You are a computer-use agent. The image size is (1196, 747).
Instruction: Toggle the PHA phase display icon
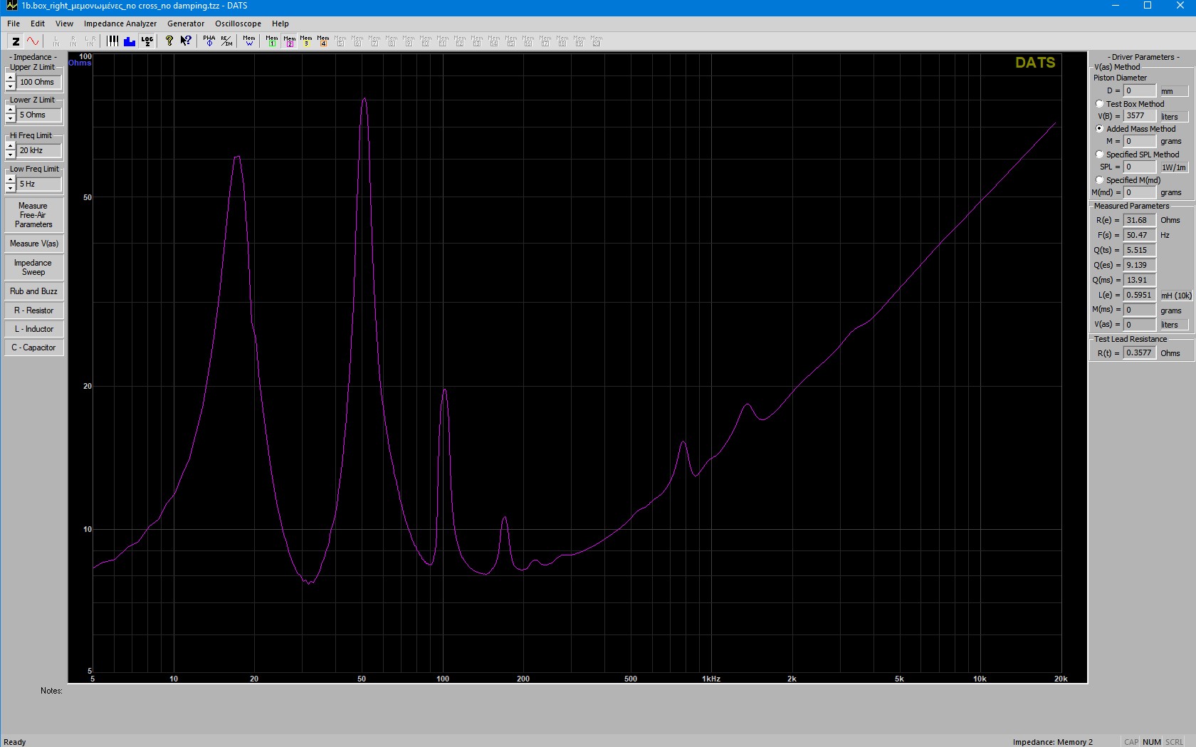pyautogui.click(x=209, y=41)
